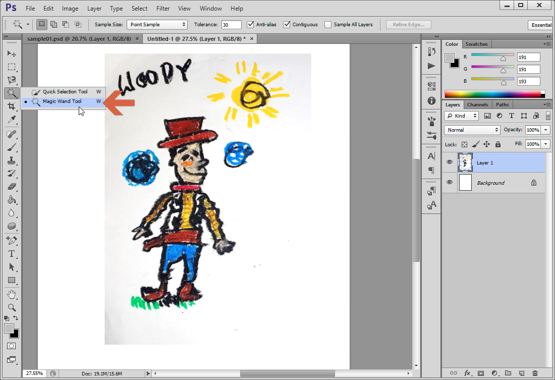Open the Image menu
Screen dimensions: 555x380
tap(70, 9)
